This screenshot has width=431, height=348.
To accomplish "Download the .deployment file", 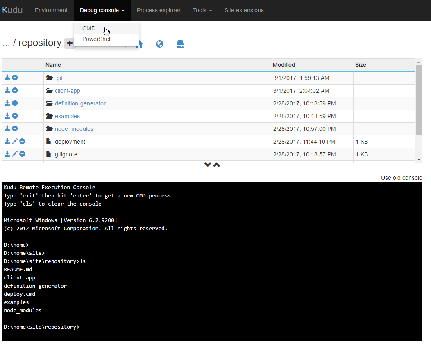I will click(7, 141).
